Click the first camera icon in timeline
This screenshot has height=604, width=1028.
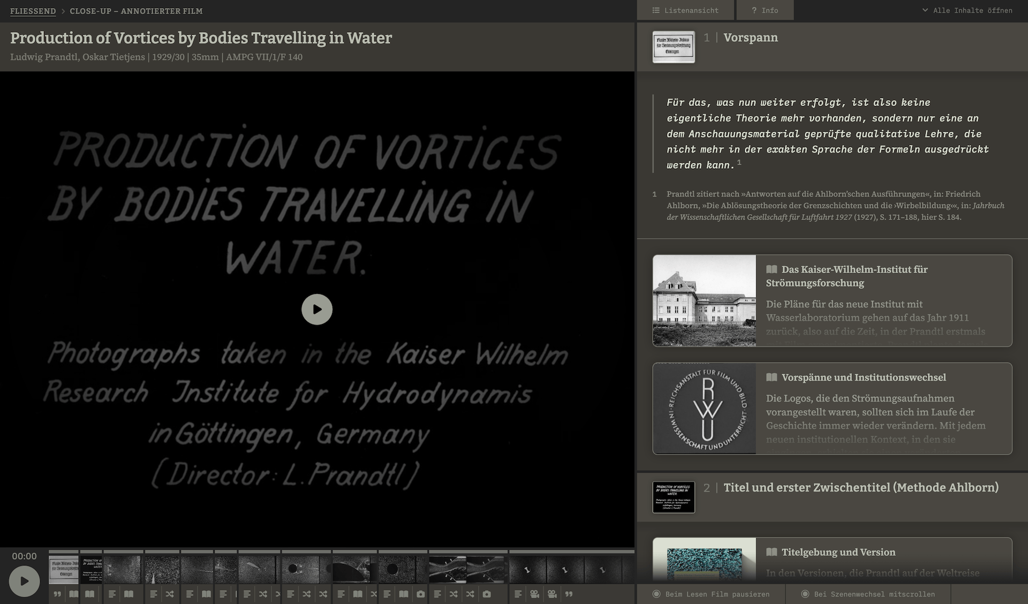click(x=421, y=594)
